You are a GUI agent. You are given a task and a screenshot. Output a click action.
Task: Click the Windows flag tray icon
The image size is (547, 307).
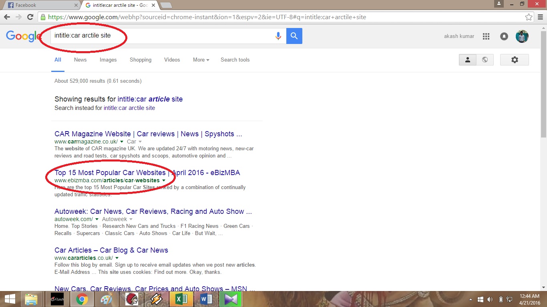[x=481, y=299]
